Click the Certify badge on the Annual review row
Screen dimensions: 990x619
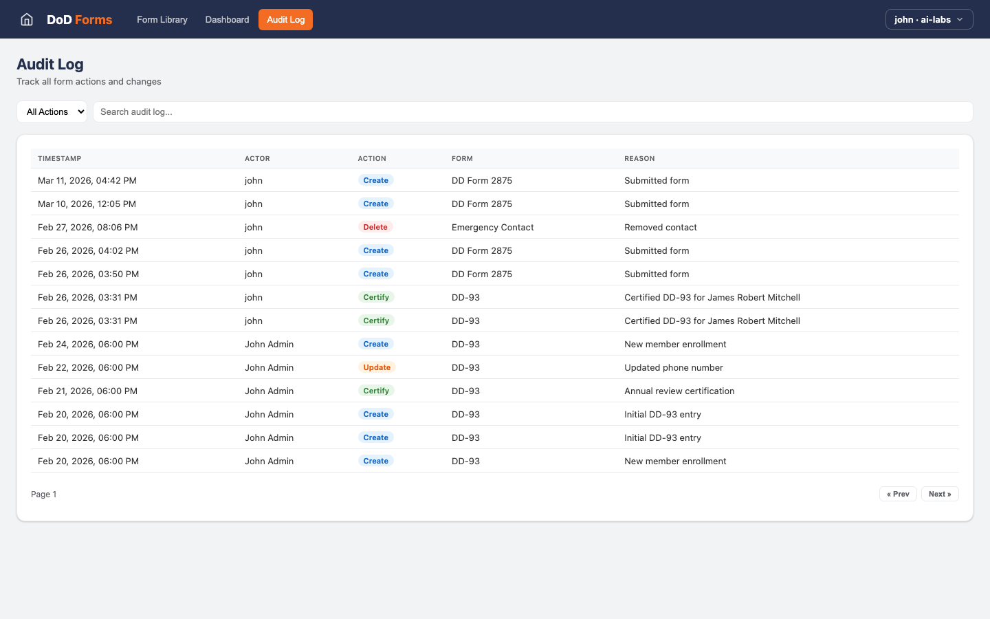[x=376, y=391]
